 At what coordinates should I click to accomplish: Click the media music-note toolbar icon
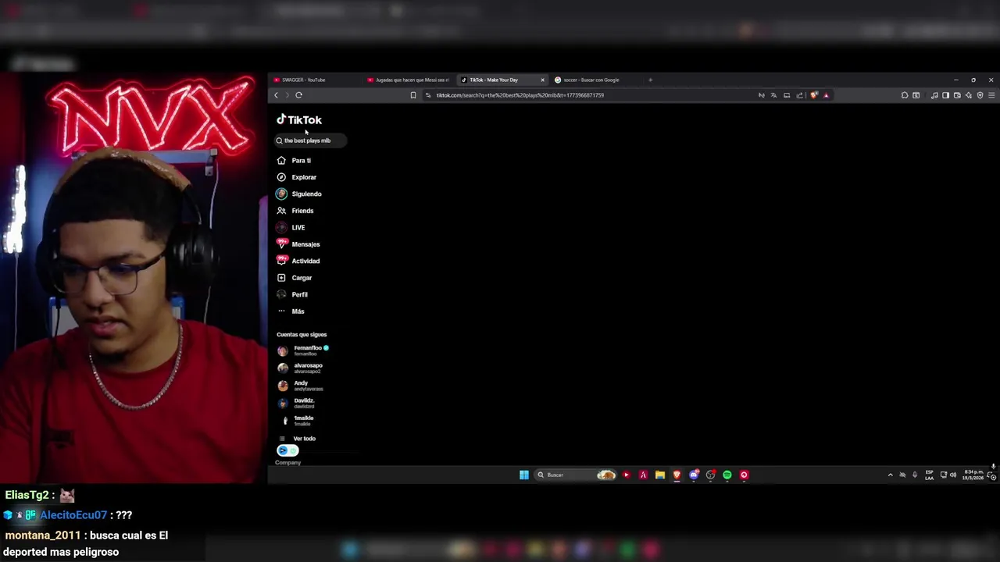[934, 95]
